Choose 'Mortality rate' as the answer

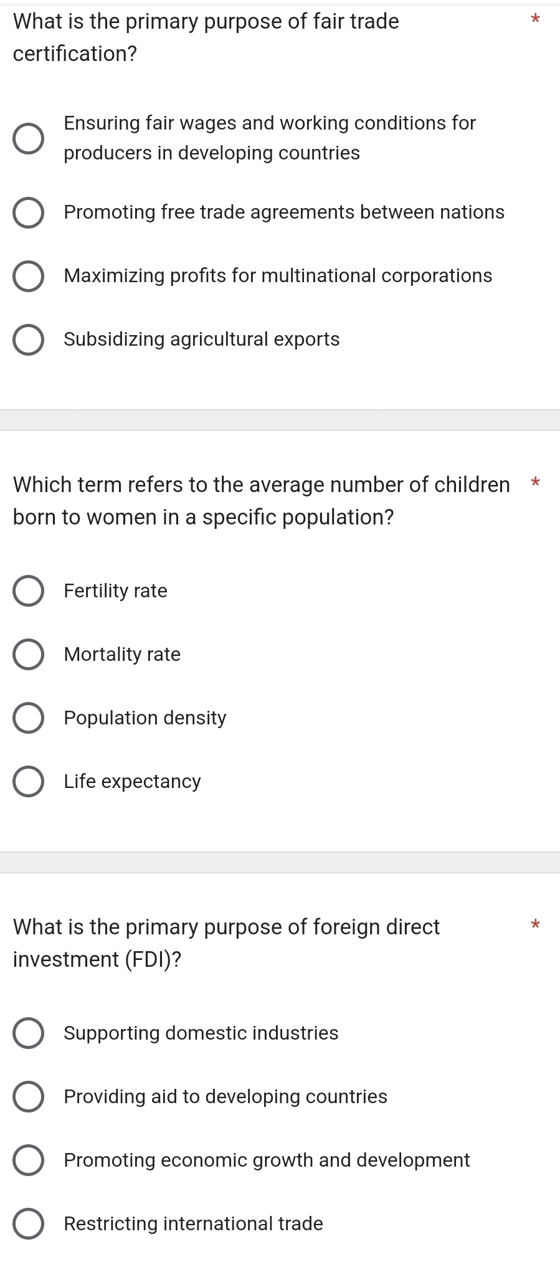point(29,655)
